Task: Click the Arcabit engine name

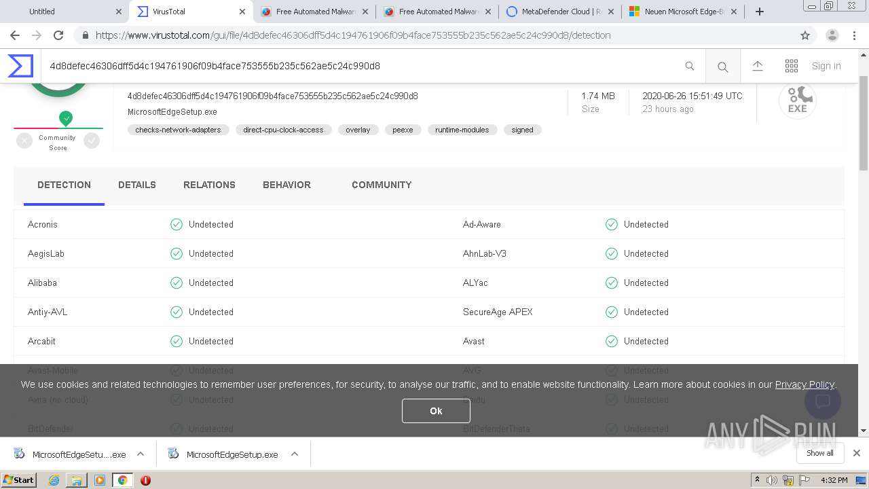Action: (41, 341)
